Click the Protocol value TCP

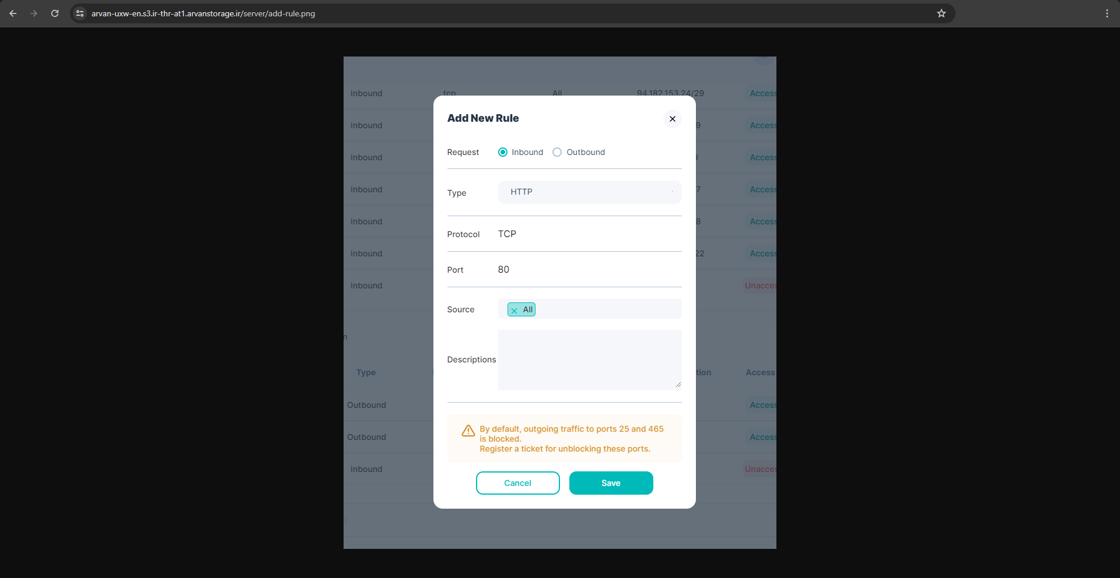click(507, 234)
